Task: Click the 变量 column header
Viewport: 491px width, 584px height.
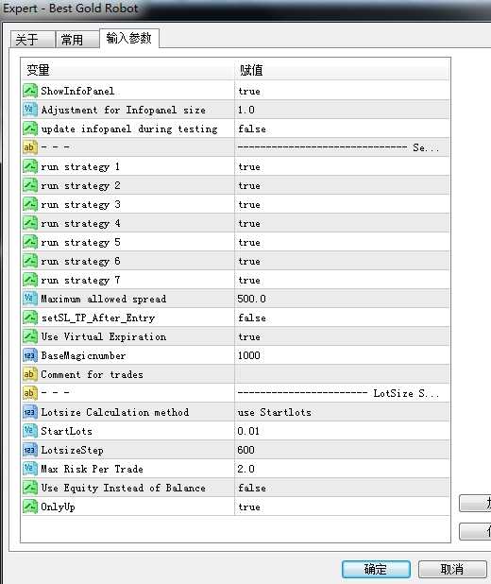Action: pos(128,70)
